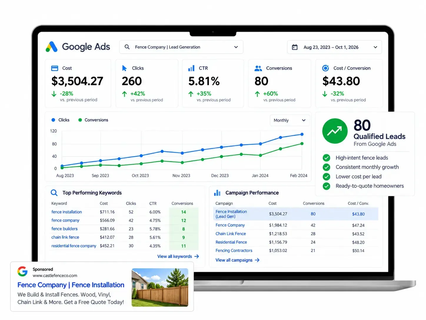Viewport: 426px width, 320px height.
Task: Click the $43.80 Cost / Conv. value in campaign table
Action: (358, 214)
